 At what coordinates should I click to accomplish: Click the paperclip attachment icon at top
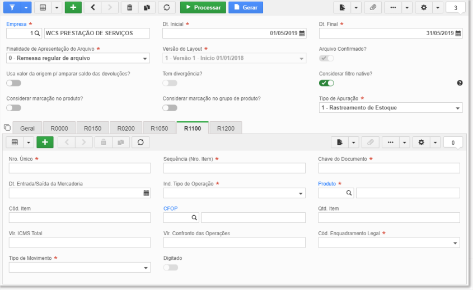point(373,7)
